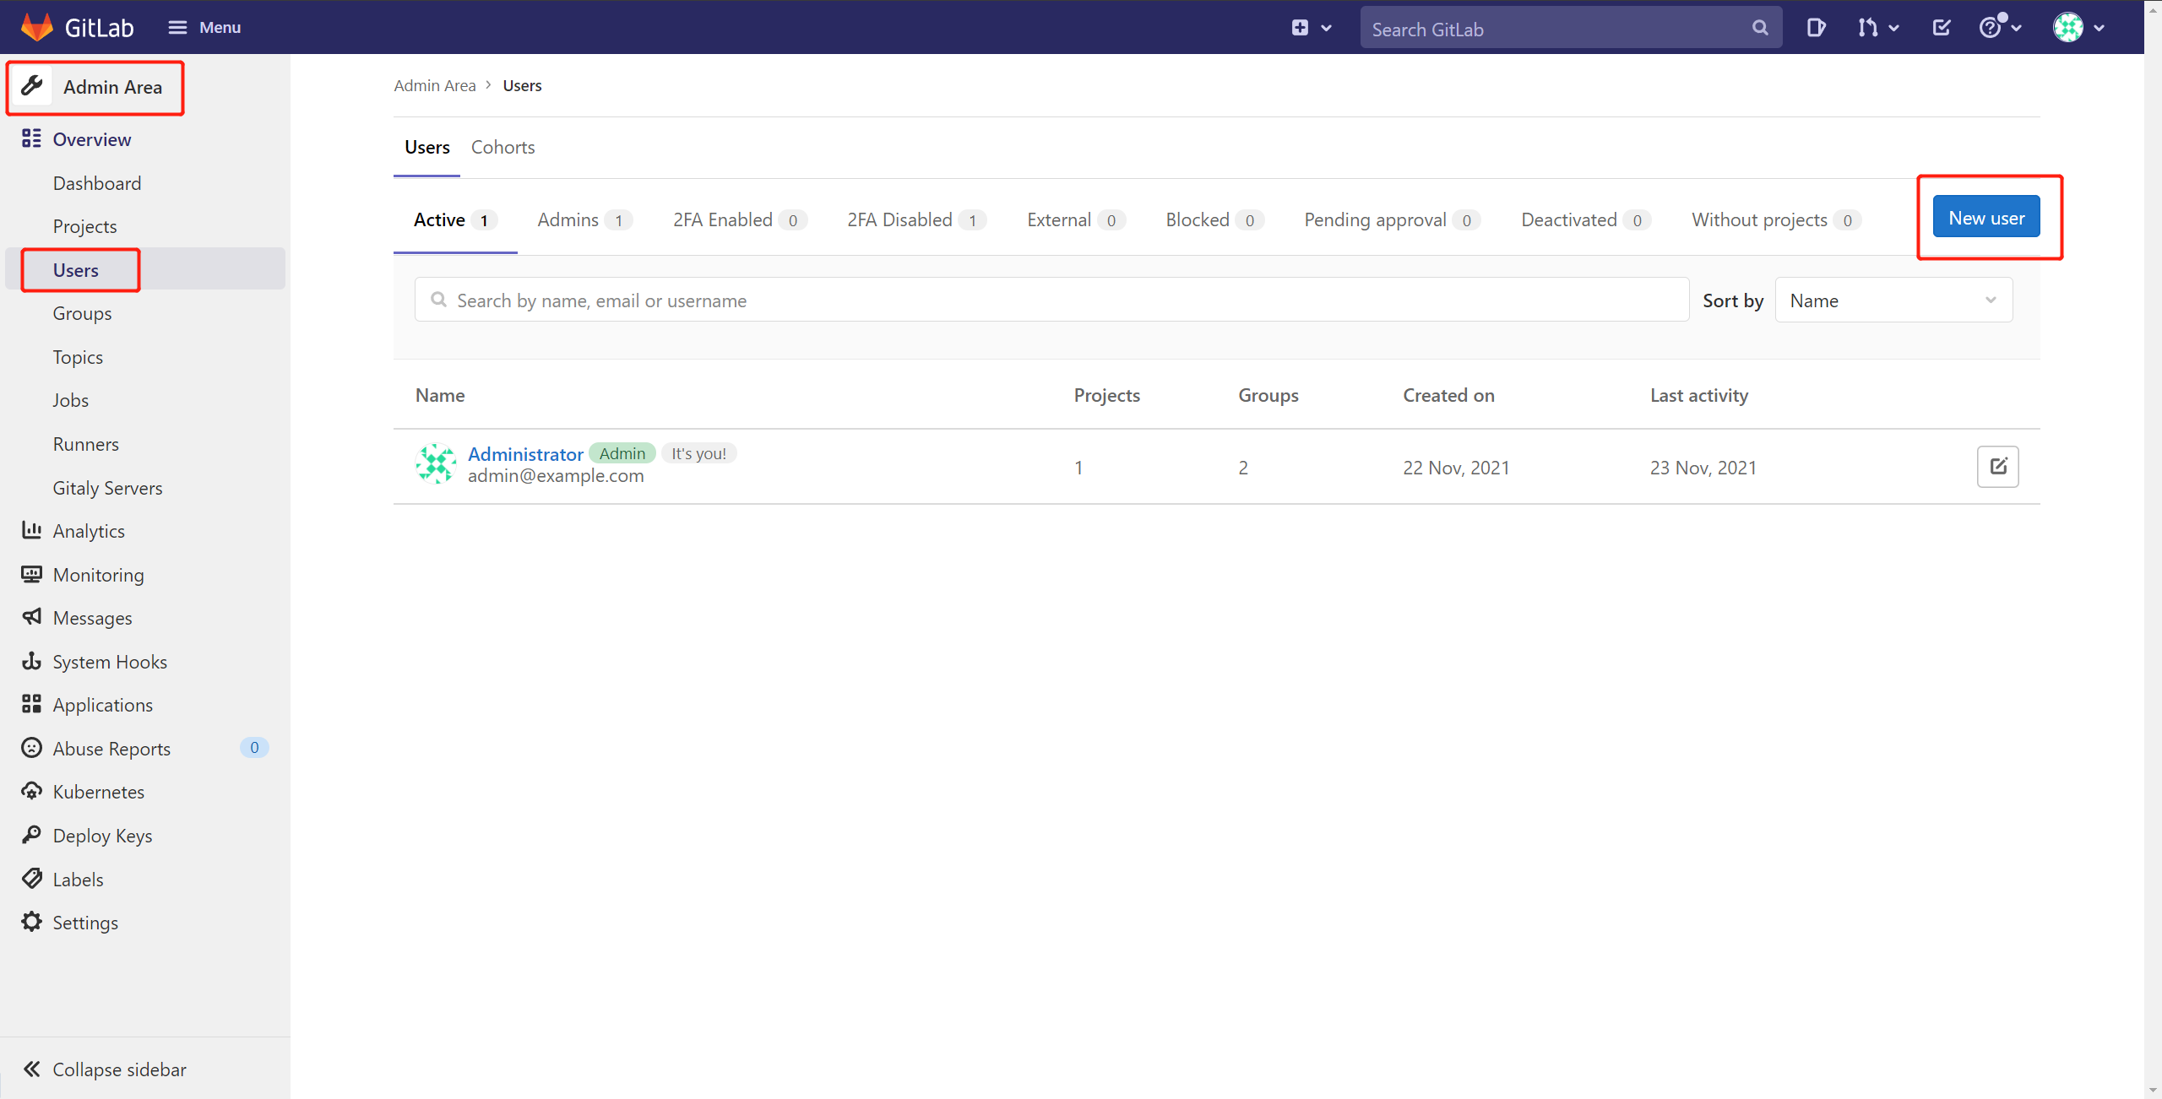Switch to the Cohorts tab

(x=502, y=147)
